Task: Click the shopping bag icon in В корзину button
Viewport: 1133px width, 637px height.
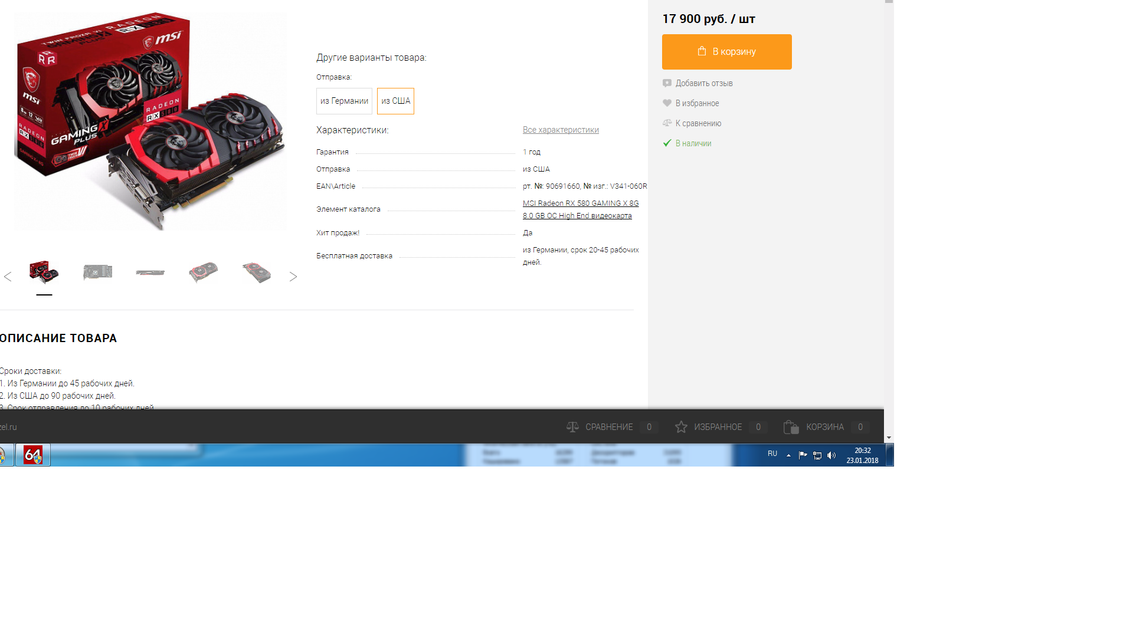Action: pos(702,51)
